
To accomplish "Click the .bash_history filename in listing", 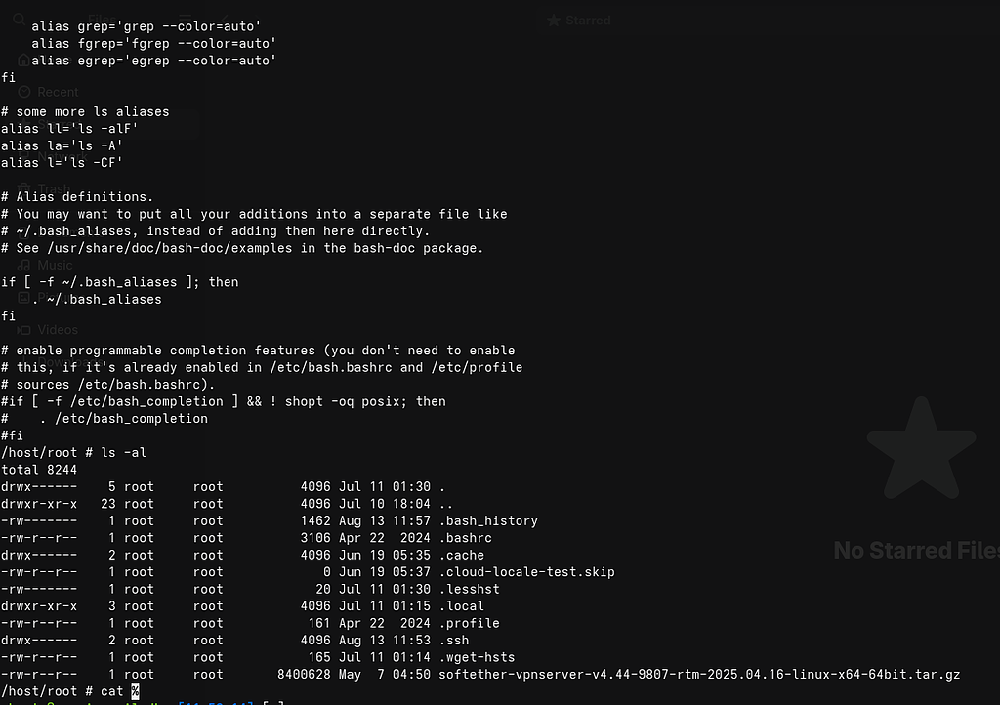I will coord(488,521).
